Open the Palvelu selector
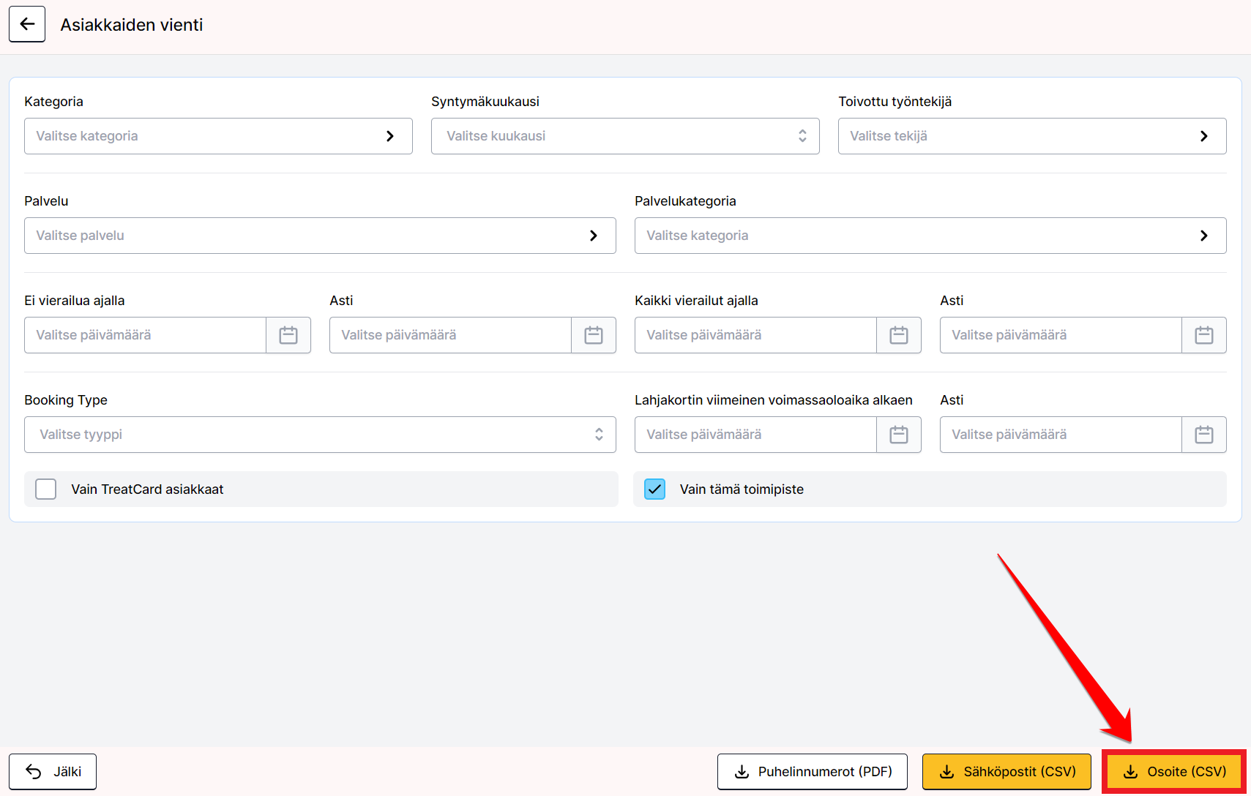 pos(320,236)
